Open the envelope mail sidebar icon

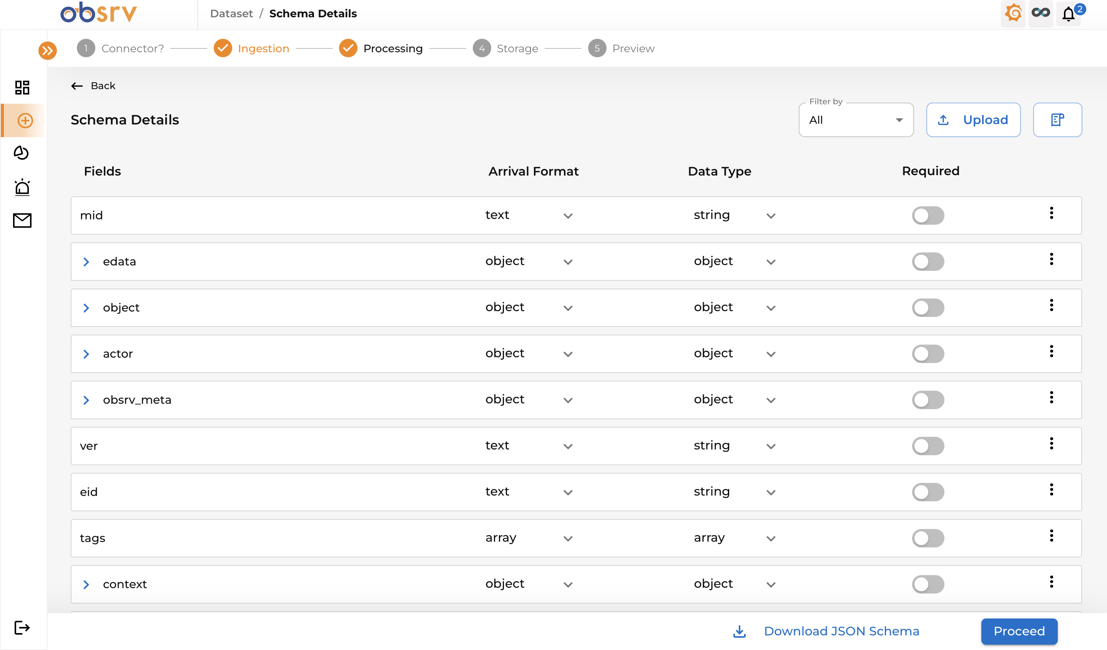[x=22, y=221]
